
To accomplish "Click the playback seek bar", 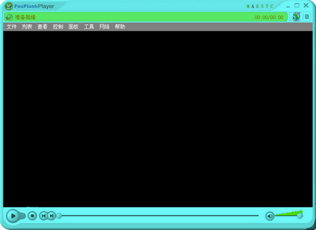I will (158, 215).
